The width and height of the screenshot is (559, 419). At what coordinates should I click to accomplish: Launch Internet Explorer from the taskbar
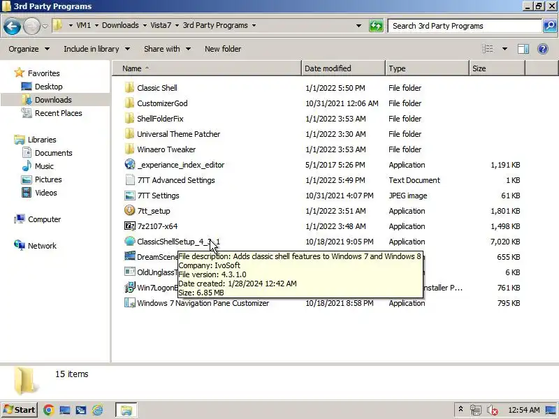pos(97,410)
